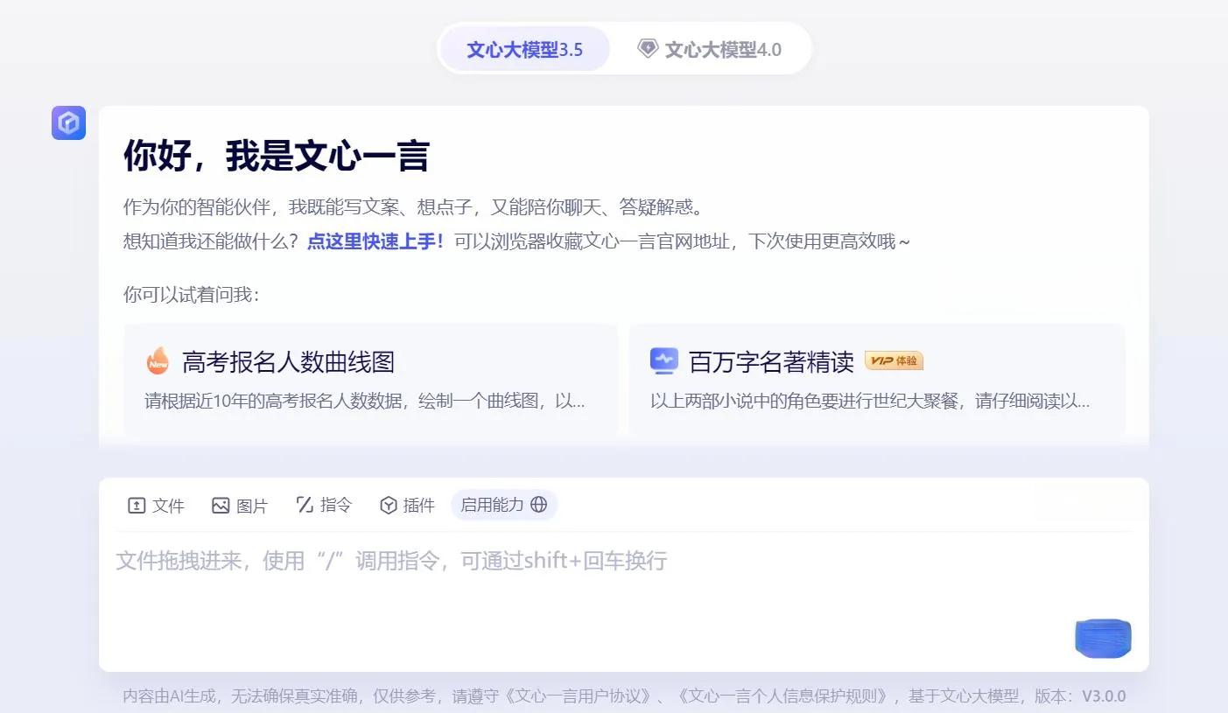Open the 点这里快速上手 link
The width and height of the screenshot is (1228, 713).
pos(375,241)
